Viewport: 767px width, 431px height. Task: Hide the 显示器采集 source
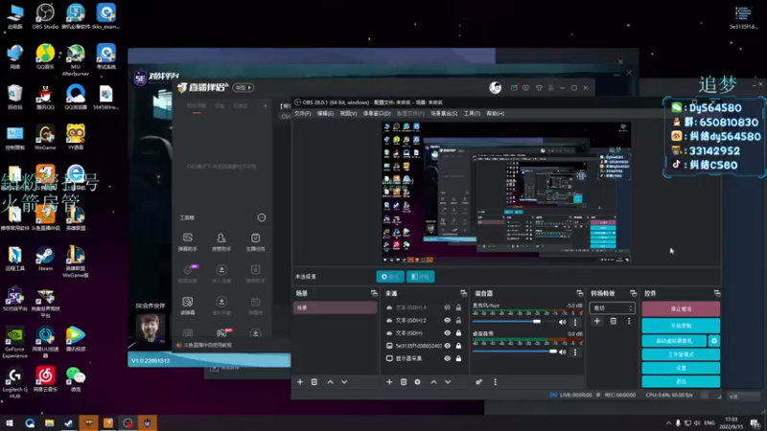[447, 358]
